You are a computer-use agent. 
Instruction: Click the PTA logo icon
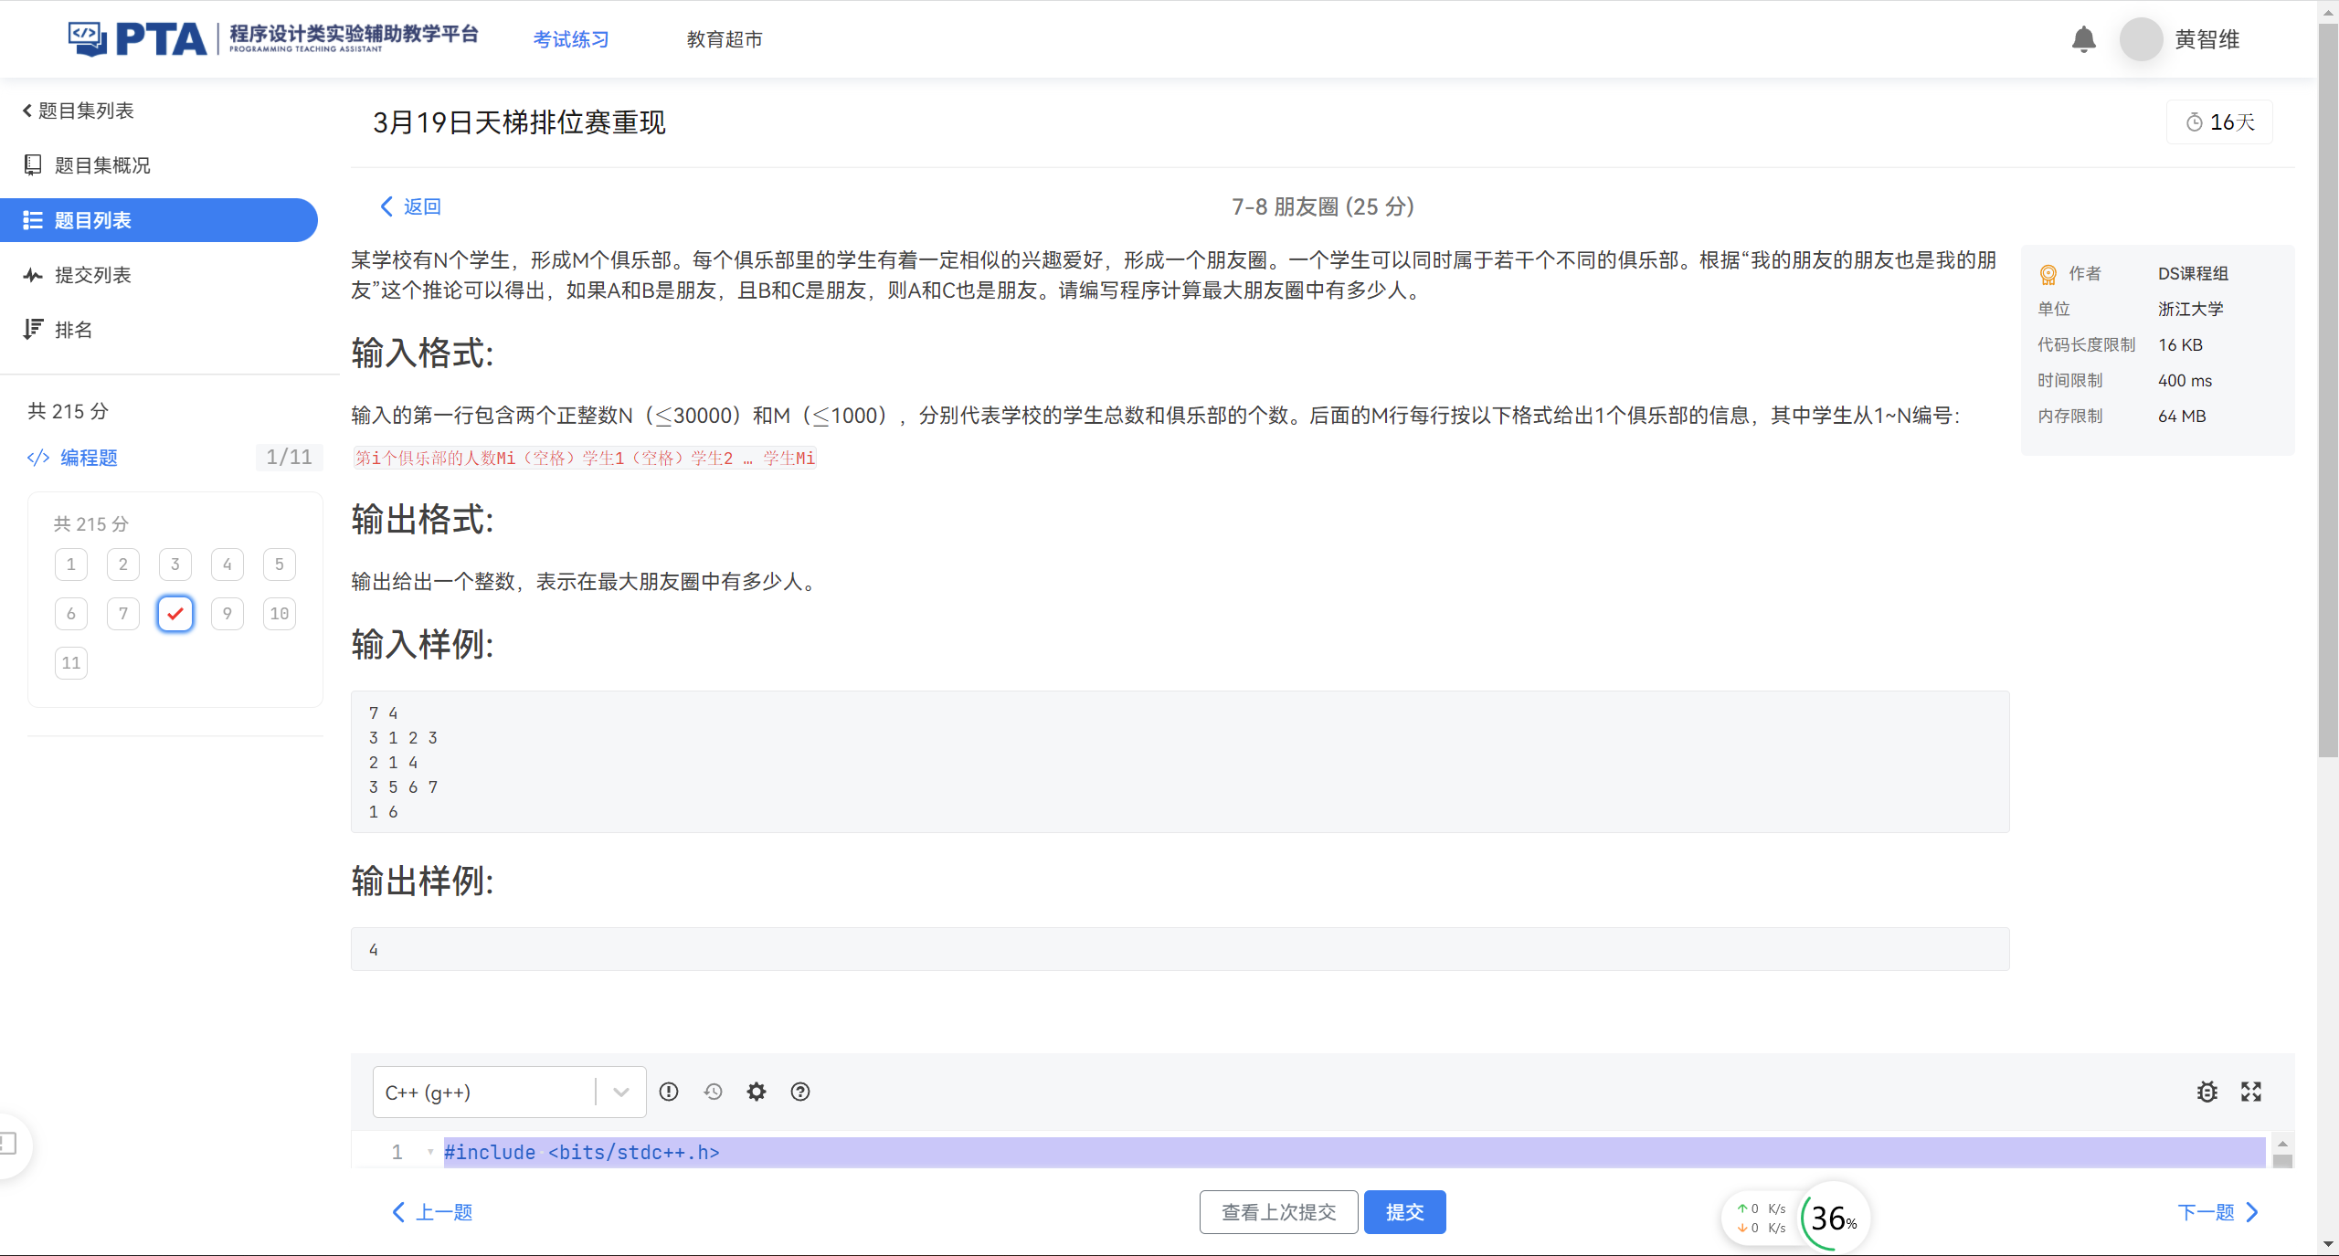[88, 38]
